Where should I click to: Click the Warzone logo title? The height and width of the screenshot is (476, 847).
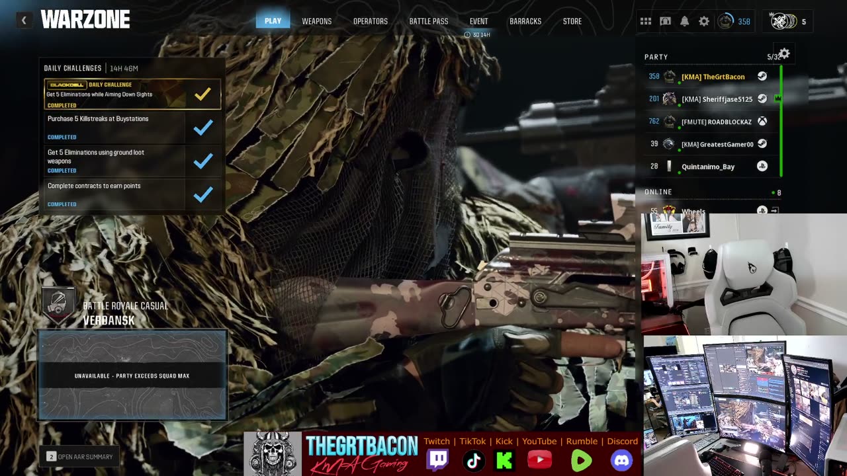[x=85, y=20]
